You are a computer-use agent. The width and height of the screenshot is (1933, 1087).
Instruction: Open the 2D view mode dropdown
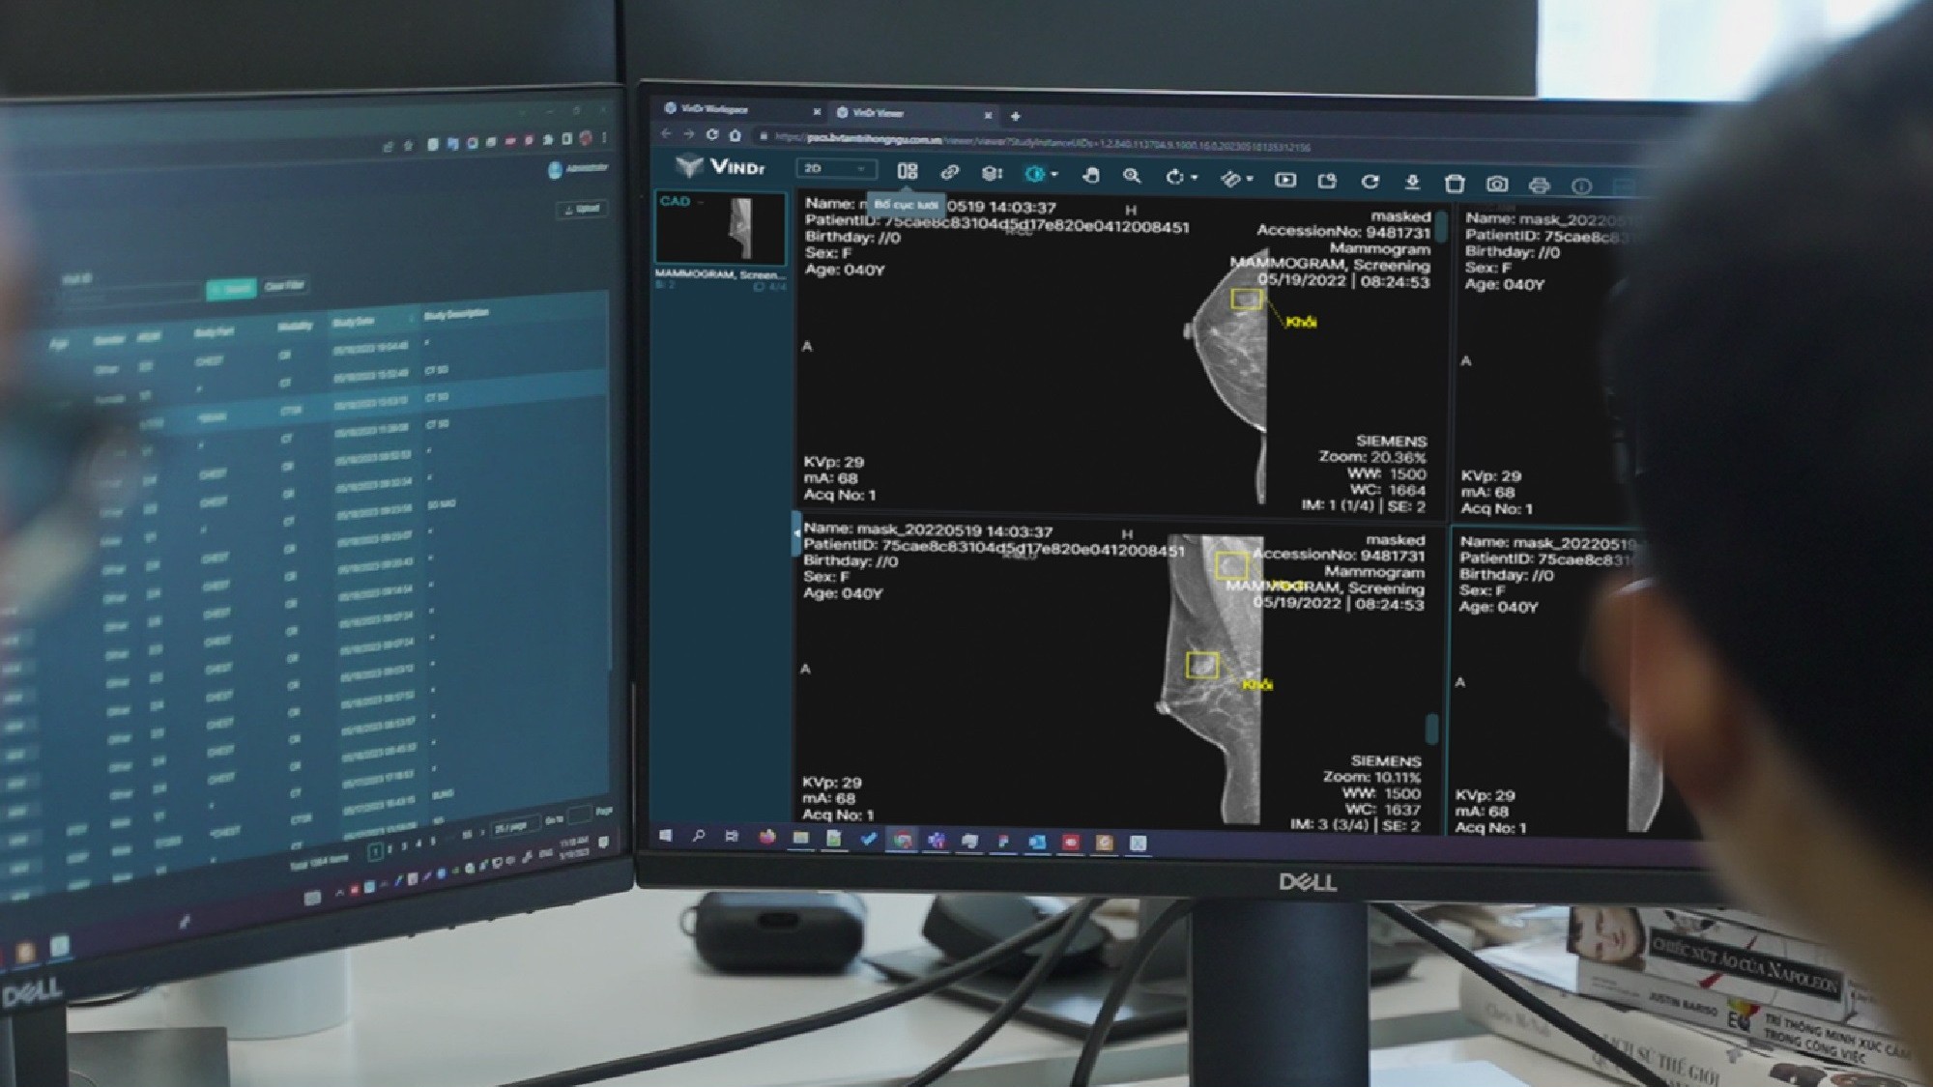(837, 169)
